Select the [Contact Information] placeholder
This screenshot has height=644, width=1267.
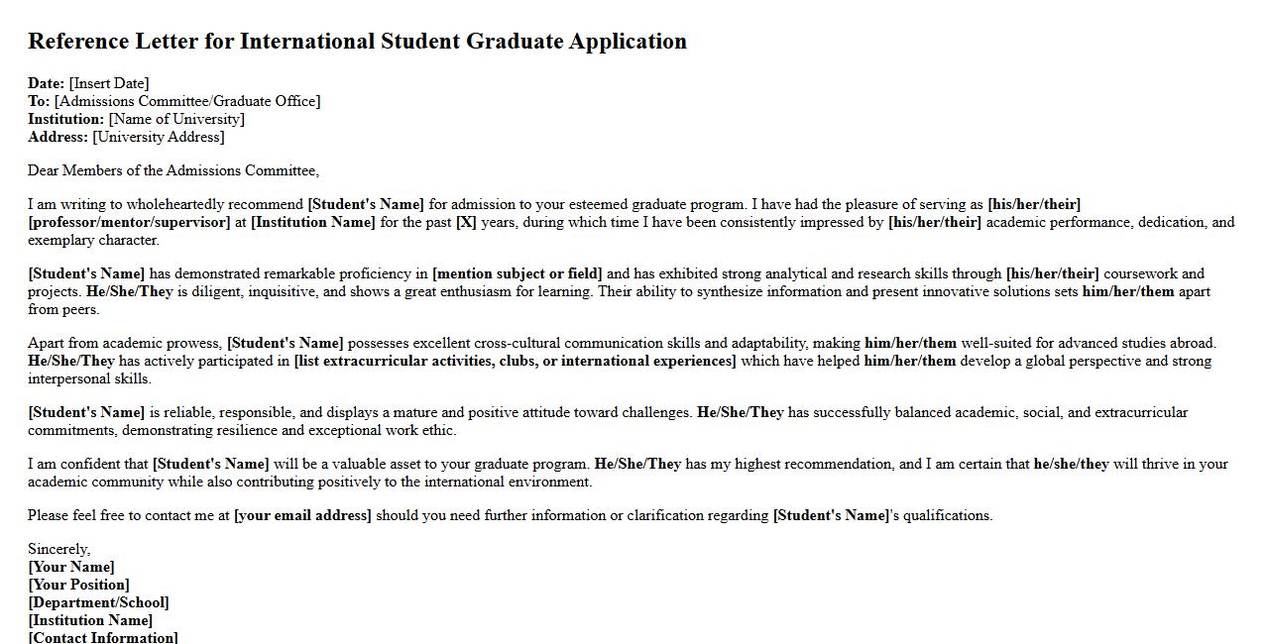click(103, 637)
